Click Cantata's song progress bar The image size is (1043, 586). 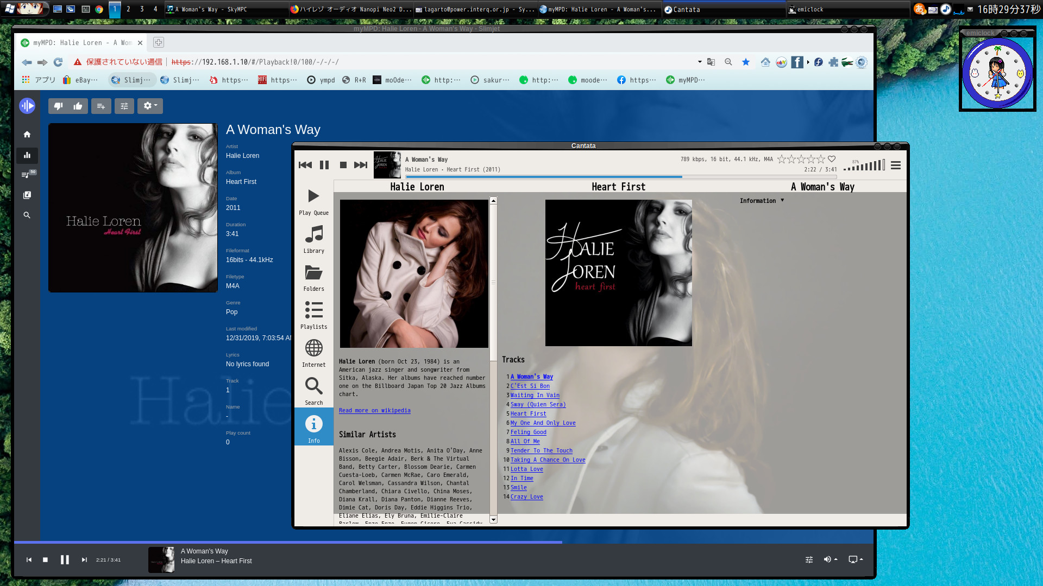pyautogui.click(x=620, y=177)
